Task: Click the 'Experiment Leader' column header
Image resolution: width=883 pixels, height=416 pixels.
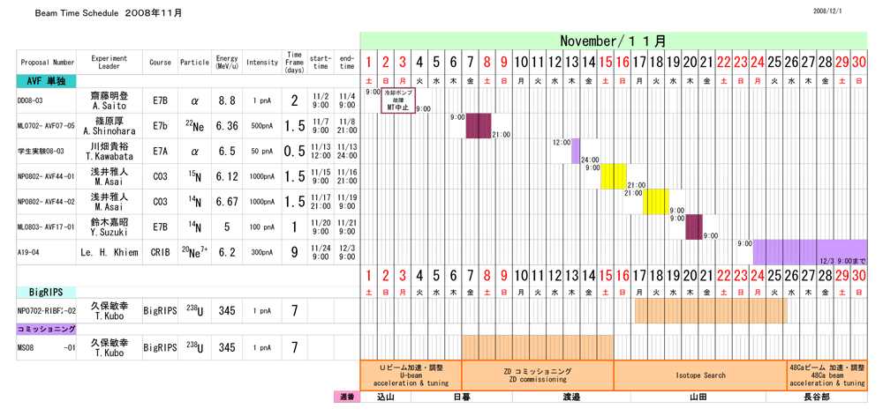Action: [x=109, y=63]
